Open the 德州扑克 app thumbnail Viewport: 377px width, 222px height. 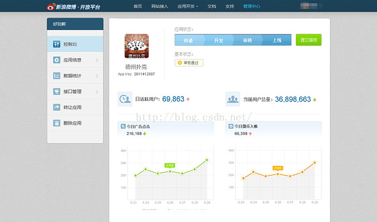click(136, 46)
